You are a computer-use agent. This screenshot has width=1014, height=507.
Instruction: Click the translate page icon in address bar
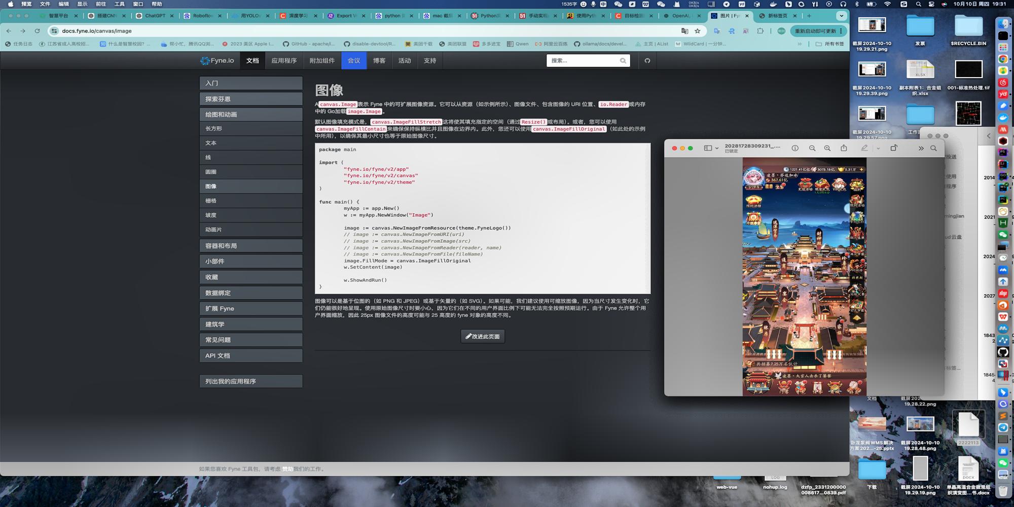(684, 31)
